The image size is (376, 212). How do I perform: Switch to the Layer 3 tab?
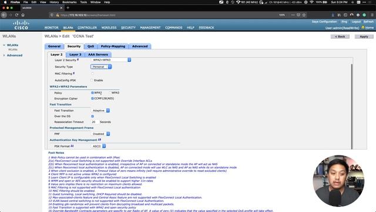[x=75, y=55]
